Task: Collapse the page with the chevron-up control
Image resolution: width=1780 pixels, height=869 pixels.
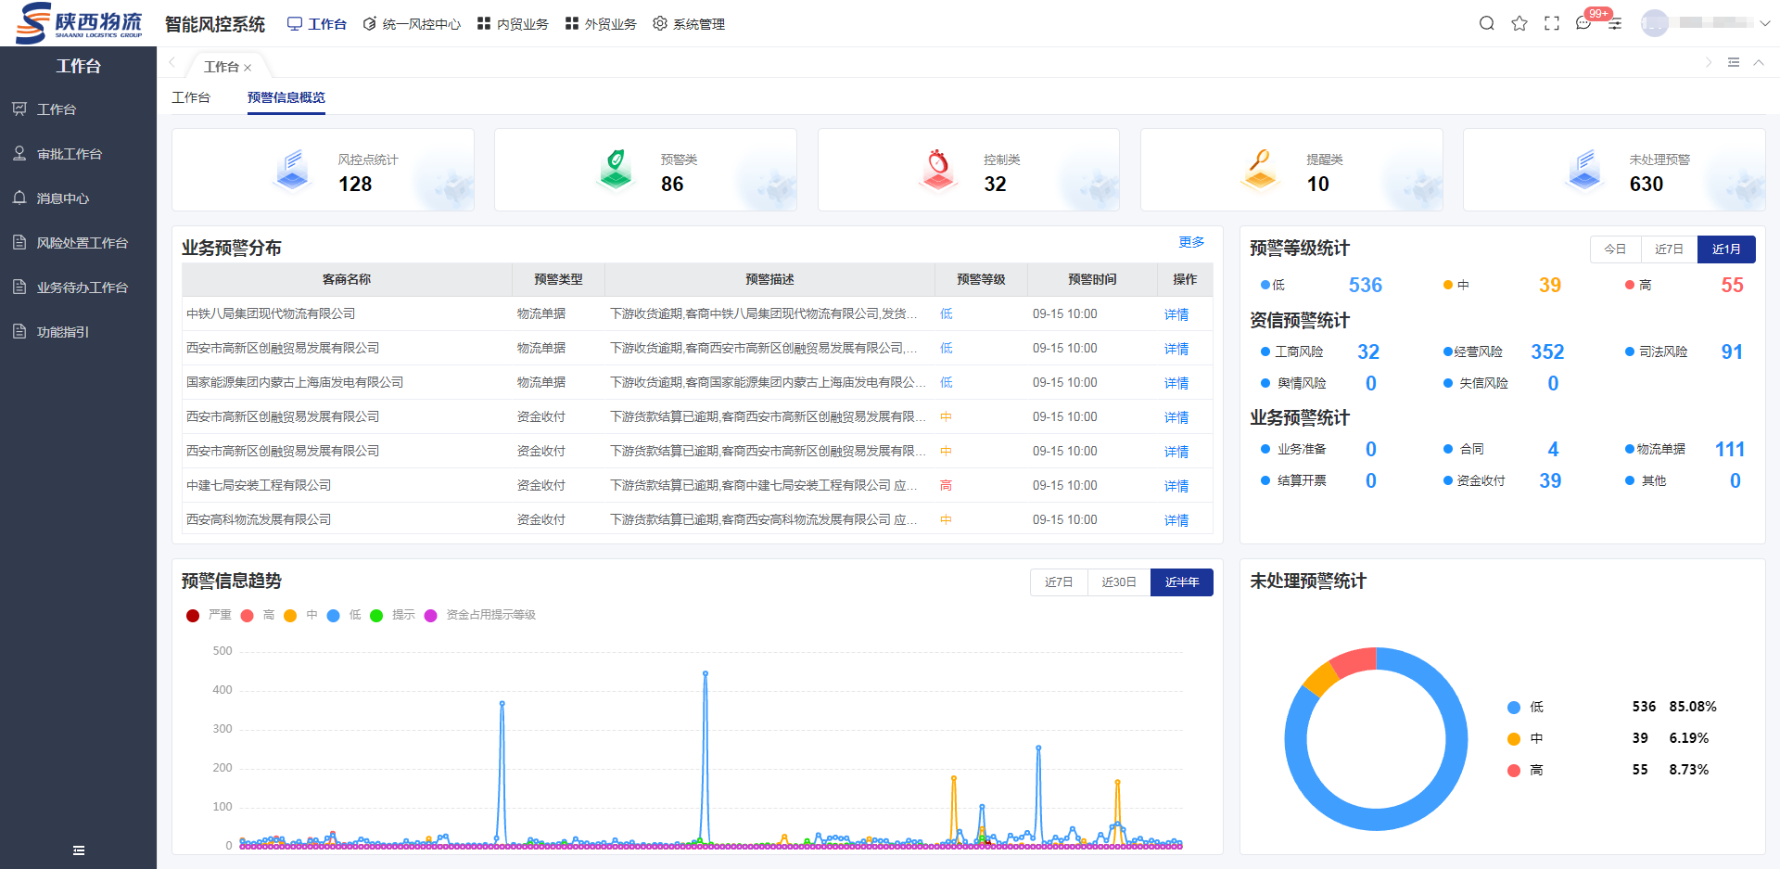Action: pyautogui.click(x=1760, y=63)
